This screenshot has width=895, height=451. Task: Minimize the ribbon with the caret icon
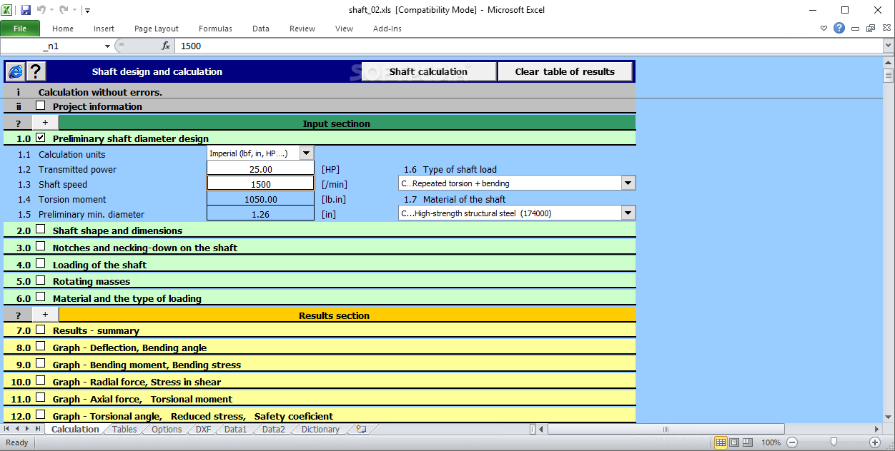click(x=824, y=29)
